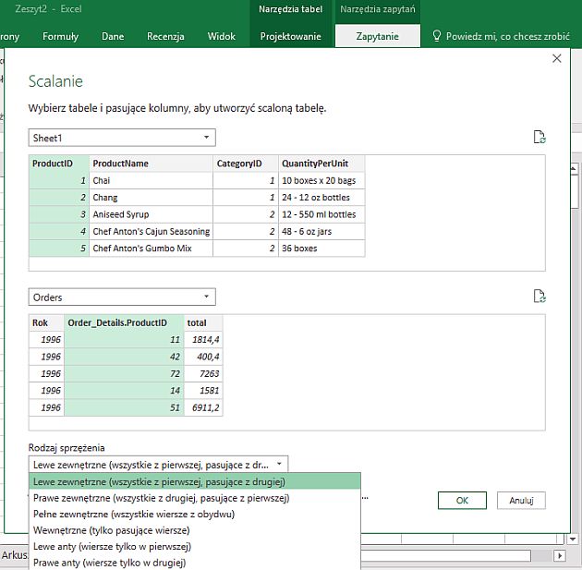Screen dimensions: 582x570
Task: Select Order_Details.ProductID column header
Action: (x=124, y=322)
